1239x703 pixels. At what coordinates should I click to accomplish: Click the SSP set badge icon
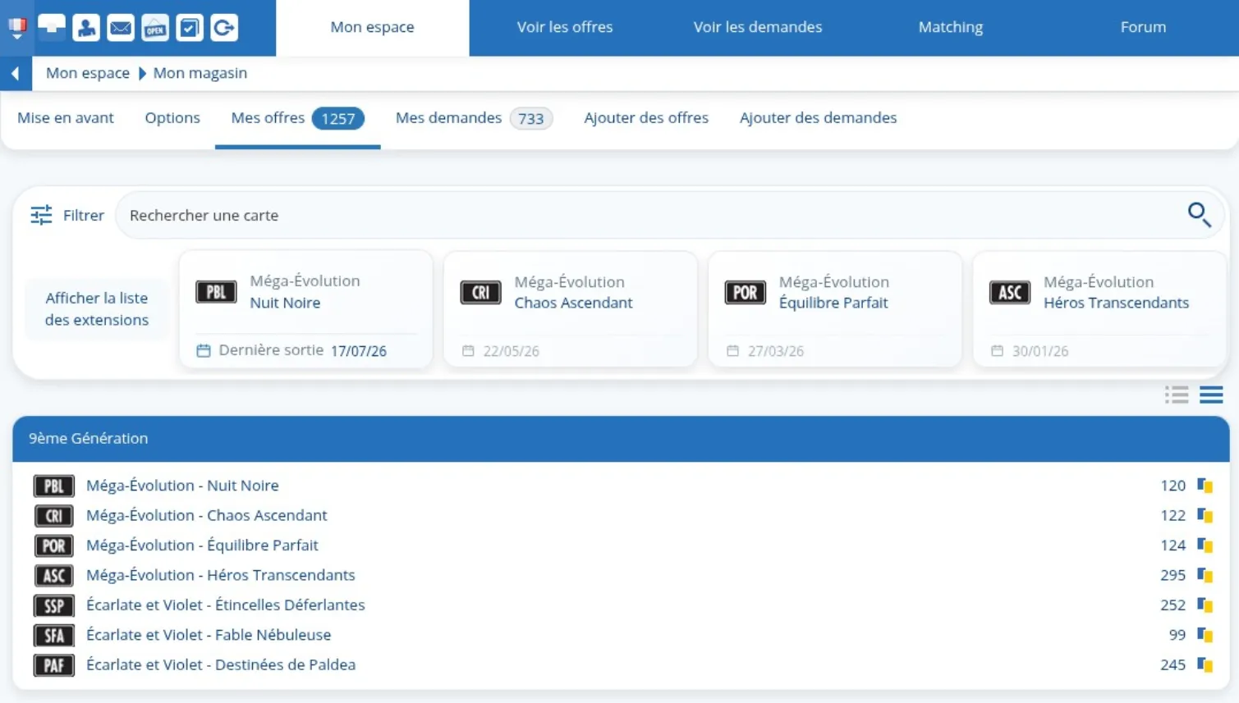(x=54, y=605)
